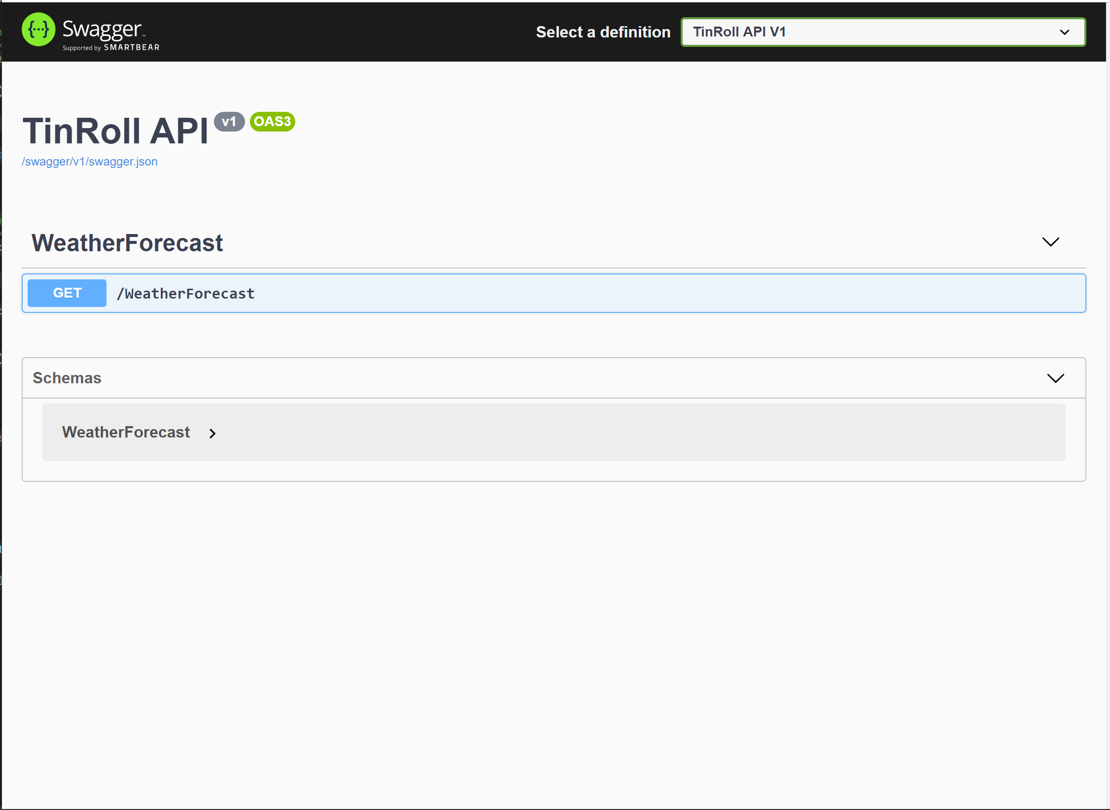
Task: Click the WeatherForecast schema gray box
Action: pyautogui.click(x=554, y=433)
